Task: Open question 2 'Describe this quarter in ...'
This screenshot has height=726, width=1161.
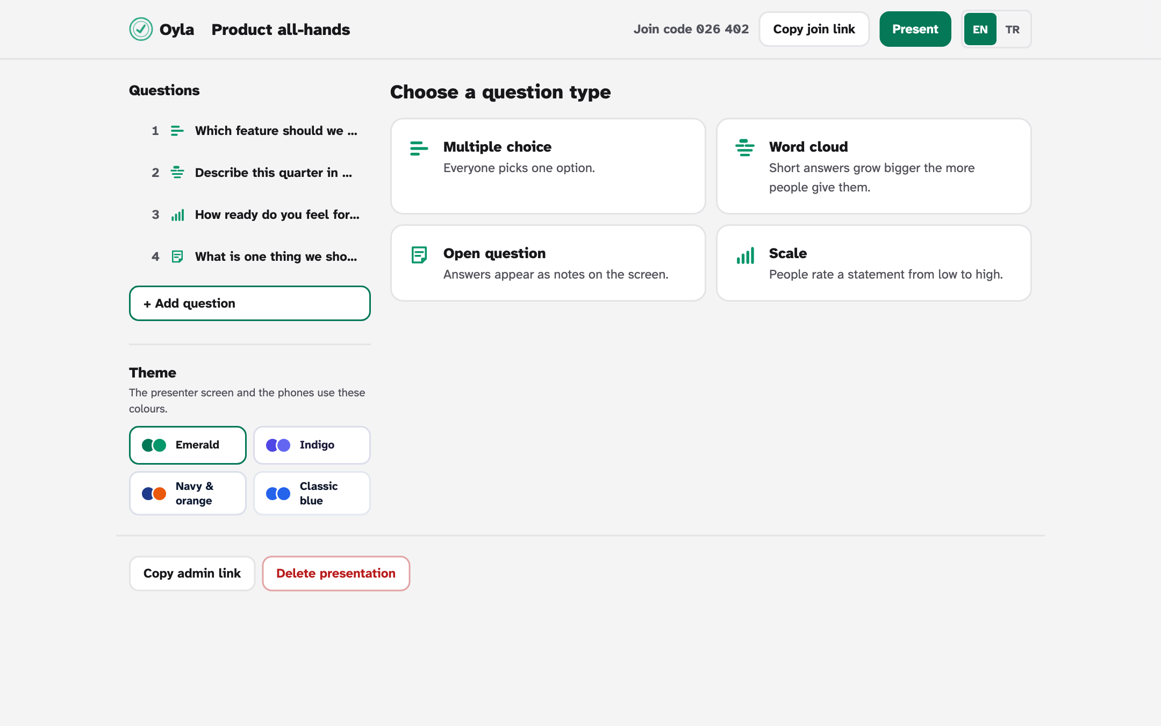Action: 250,173
